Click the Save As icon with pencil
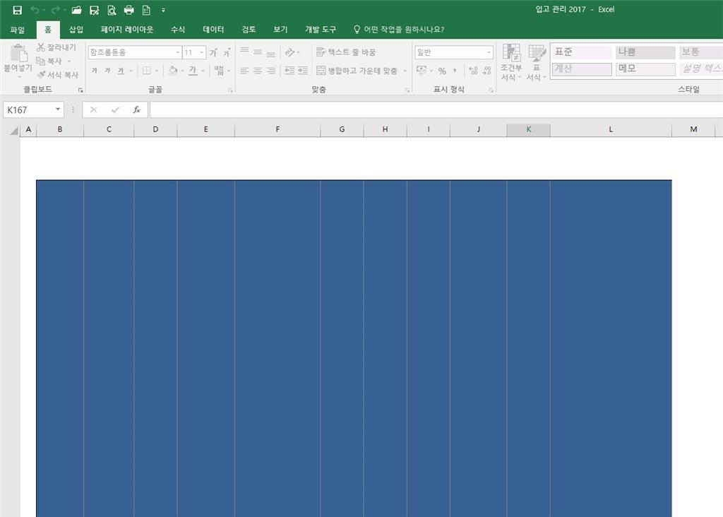723x517 pixels. click(x=94, y=10)
